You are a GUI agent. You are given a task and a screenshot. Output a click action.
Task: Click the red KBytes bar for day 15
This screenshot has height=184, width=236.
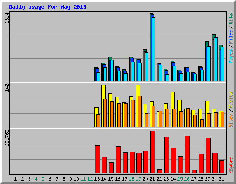pyautogui.click(x=111, y=168)
